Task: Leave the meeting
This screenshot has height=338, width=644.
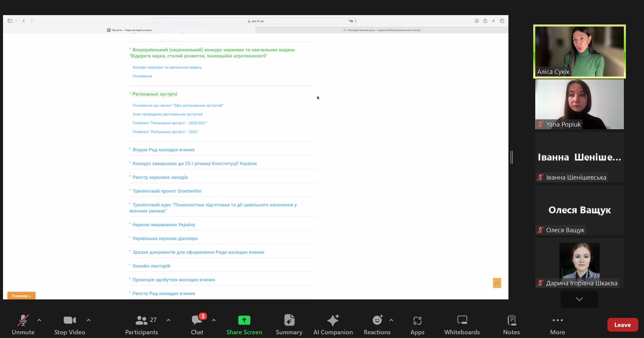Action: pos(623,325)
